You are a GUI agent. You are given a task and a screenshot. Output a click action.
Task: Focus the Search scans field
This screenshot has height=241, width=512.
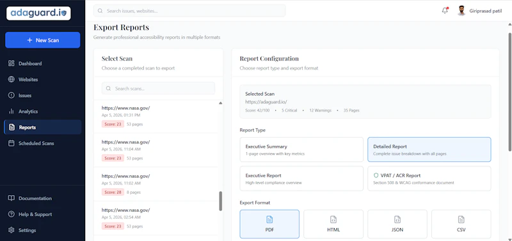158,89
